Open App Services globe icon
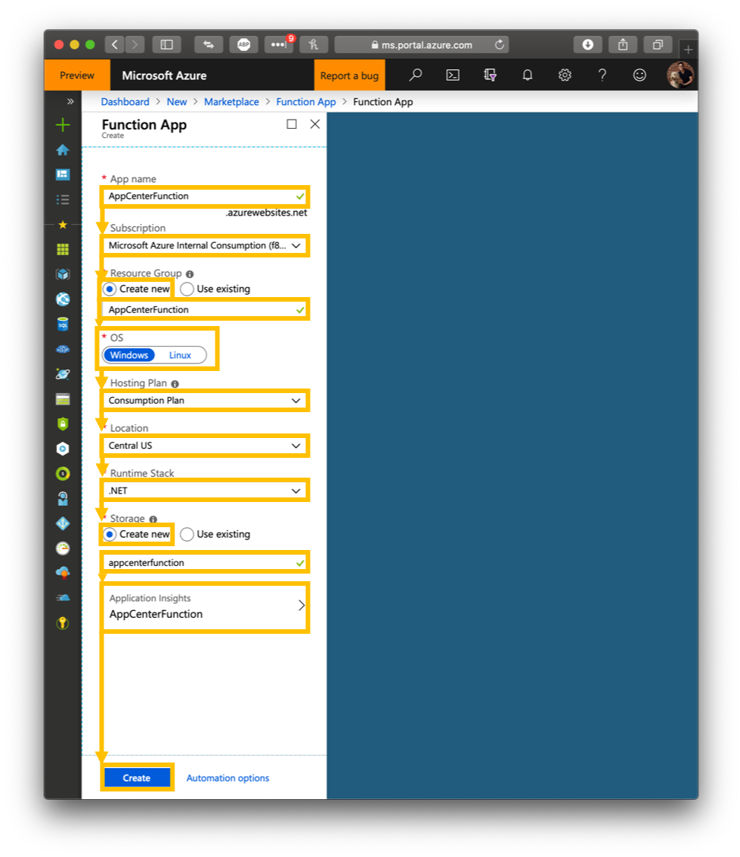Image resolution: width=740 pixels, height=857 pixels. [x=62, y=299]
